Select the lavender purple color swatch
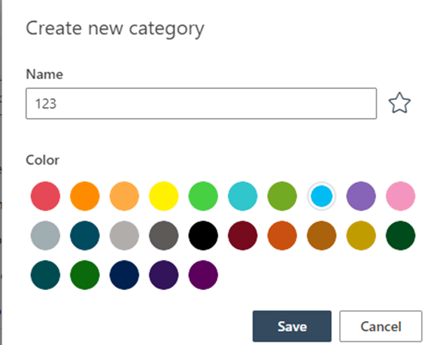Viewport: 445px width, 345px height. [x=361, y=196]
